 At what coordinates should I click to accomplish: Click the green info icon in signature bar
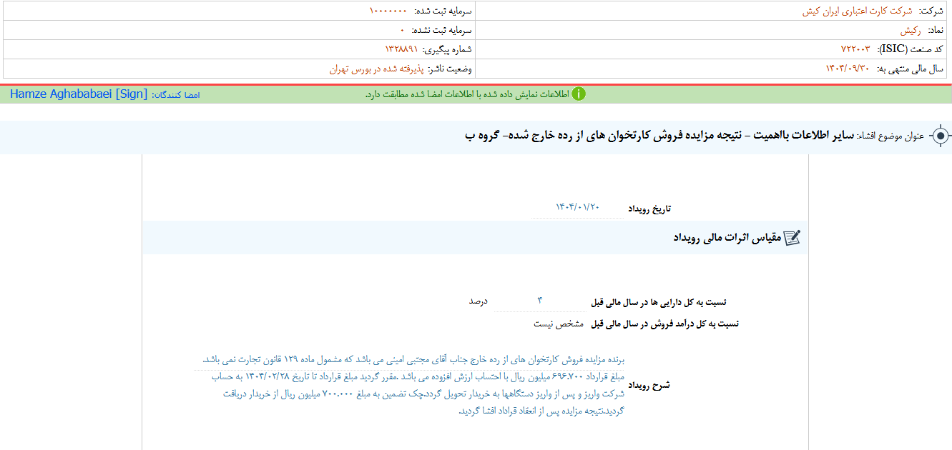tap(579, 94)
